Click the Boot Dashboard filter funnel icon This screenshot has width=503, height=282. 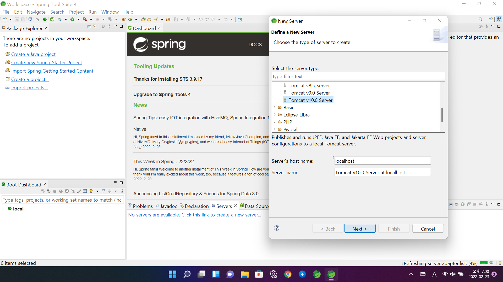click(103, 191)
